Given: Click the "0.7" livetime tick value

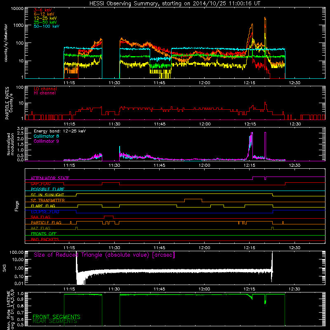Looking at the screenshot, I should pos(20,313).
